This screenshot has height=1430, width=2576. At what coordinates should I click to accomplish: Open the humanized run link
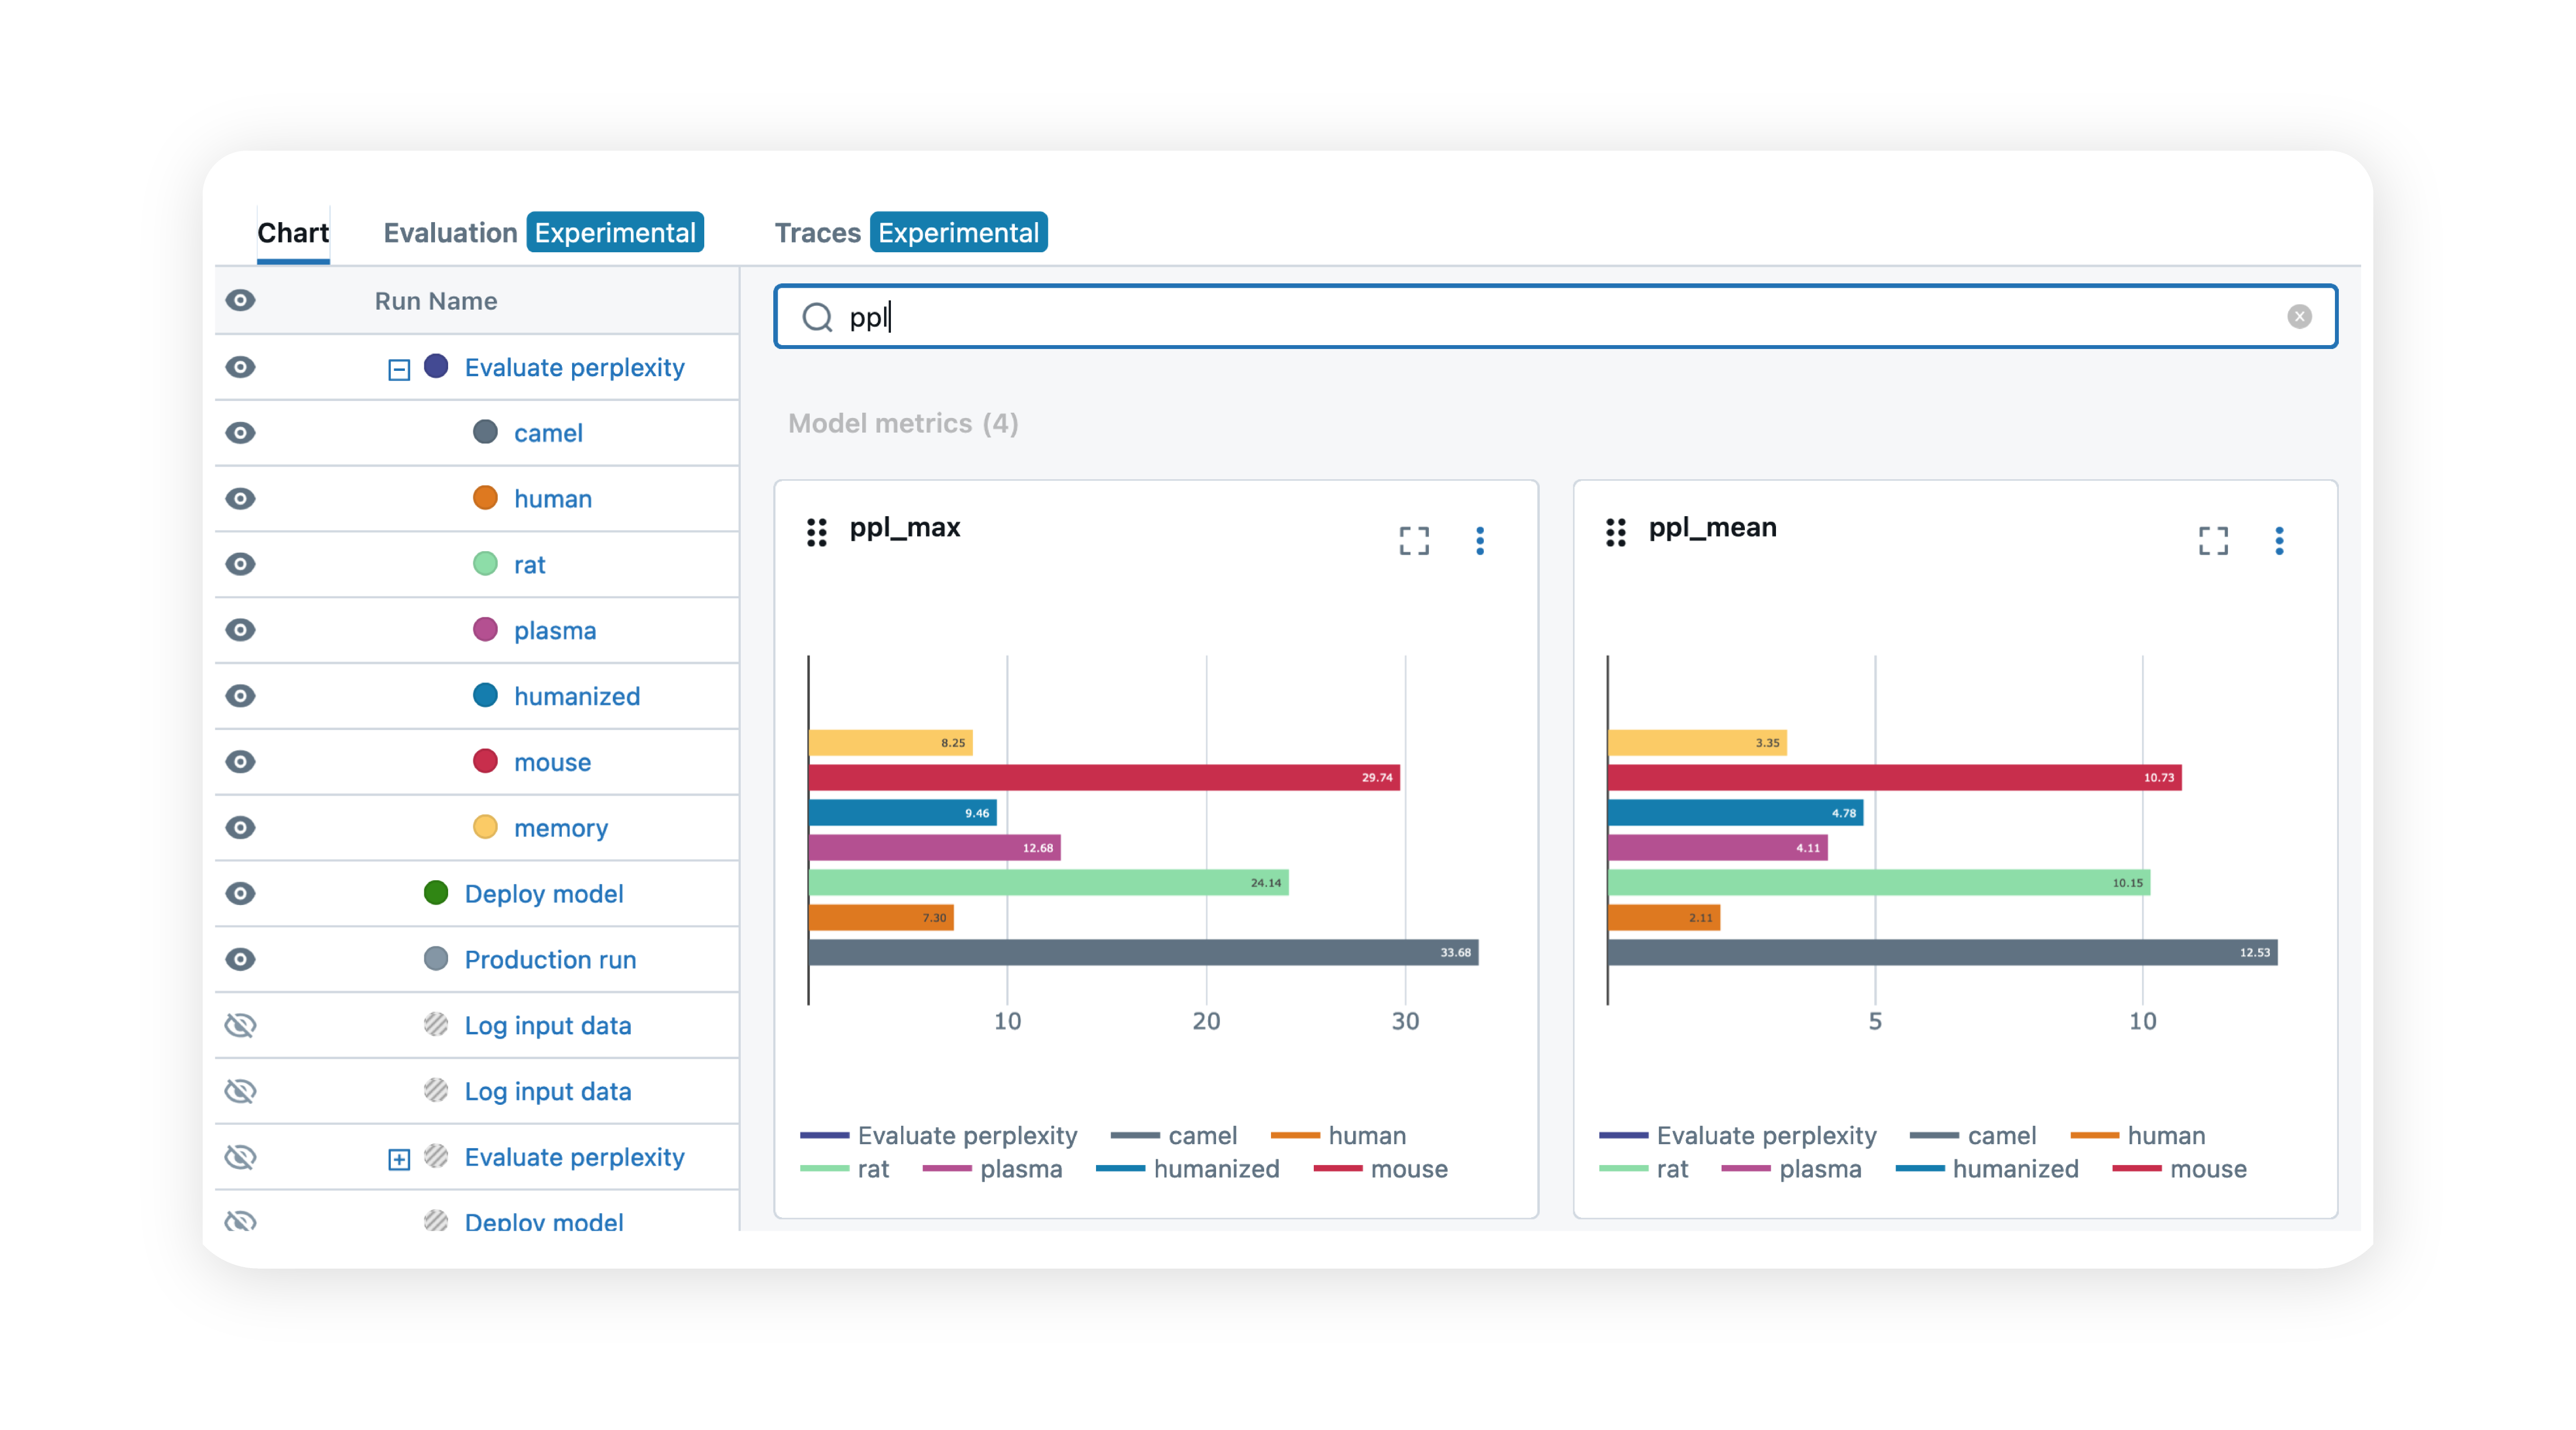click(x=577, y=696)
